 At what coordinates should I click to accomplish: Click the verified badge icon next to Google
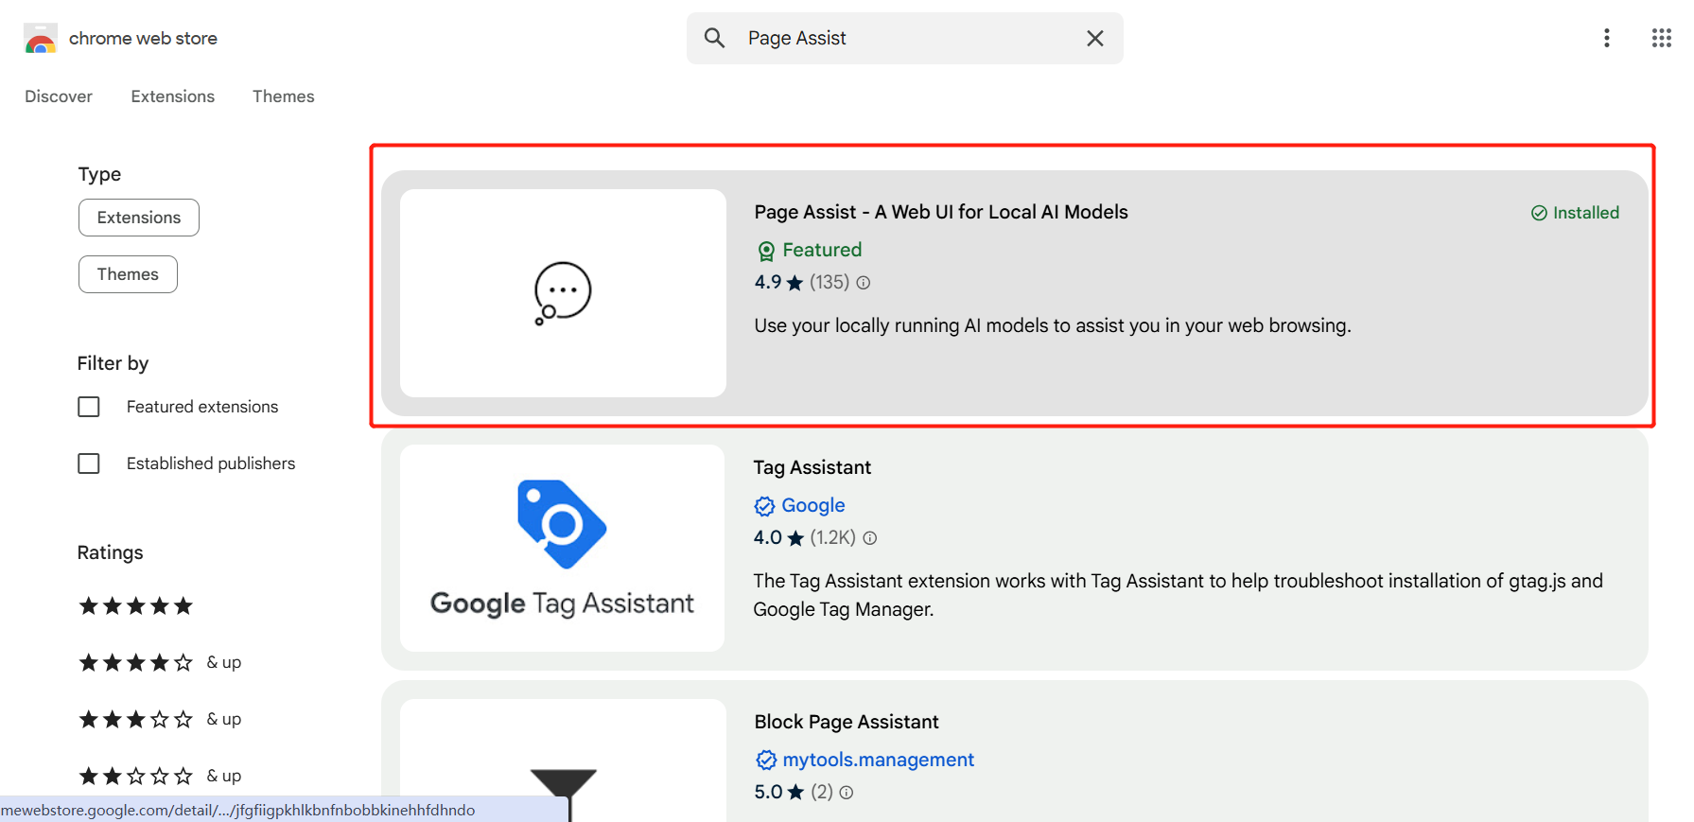[x=764, y=506]
